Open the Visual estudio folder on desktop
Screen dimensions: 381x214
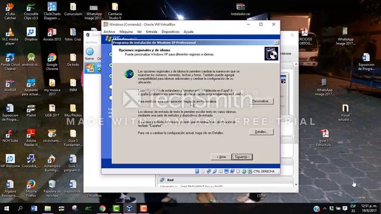(x=345, y=112)
